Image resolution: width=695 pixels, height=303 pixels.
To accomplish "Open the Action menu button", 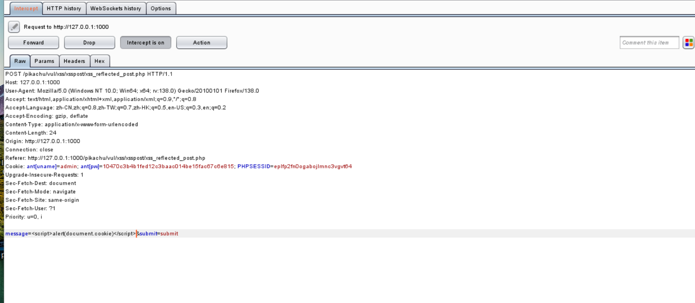I will pyautogui.click(x=202, y=43).
